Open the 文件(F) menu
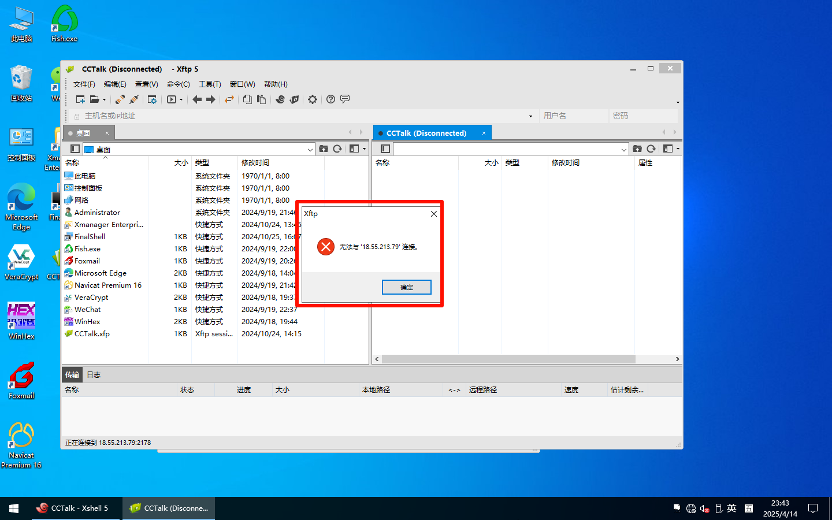The width and height of the screenshot is (832, 520). (84, 84)
